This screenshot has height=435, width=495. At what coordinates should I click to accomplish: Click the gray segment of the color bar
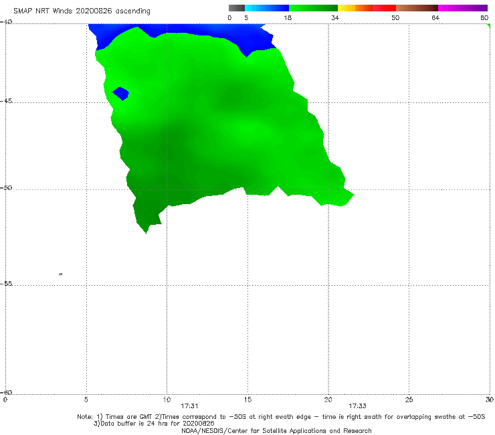236,8
